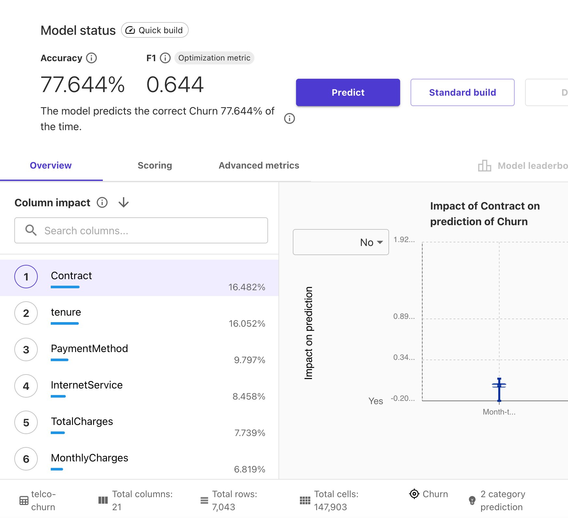Click the Impact of Contract chart title

[x=485, y=214]
